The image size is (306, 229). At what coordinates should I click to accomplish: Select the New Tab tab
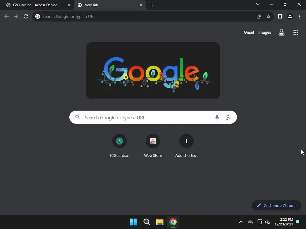click(x=109, y=5)
